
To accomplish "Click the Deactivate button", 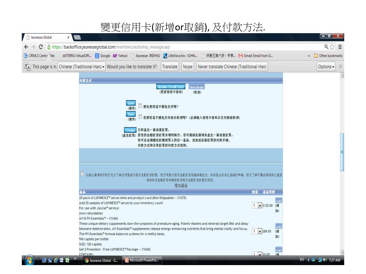I will [x=197, y=87].
